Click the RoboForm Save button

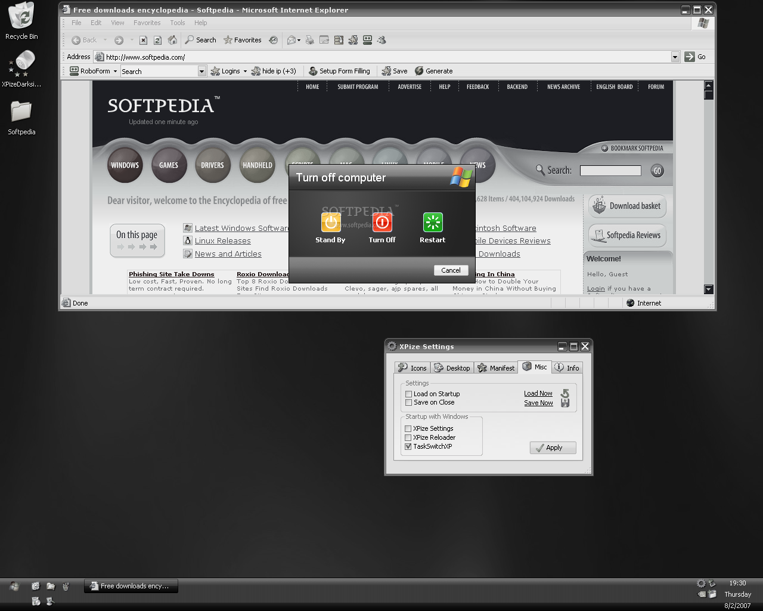[x=395, y=71]
